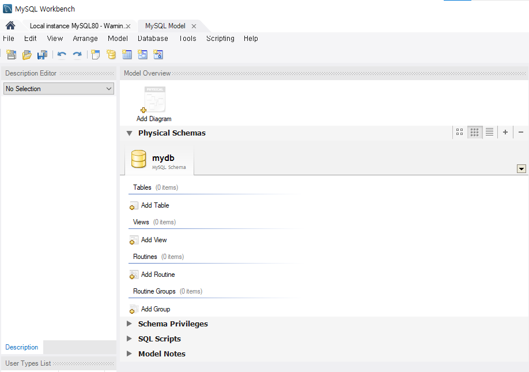Click the Add View link
This screenshot has height=372, width=529.
[154, 240]
